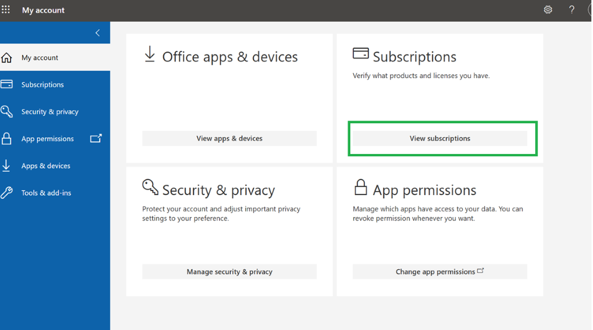Screen dimensions: 593x330
Task: Click the Subscriptions tile heading
Action: pyautogui.click(x=415, y=57)
